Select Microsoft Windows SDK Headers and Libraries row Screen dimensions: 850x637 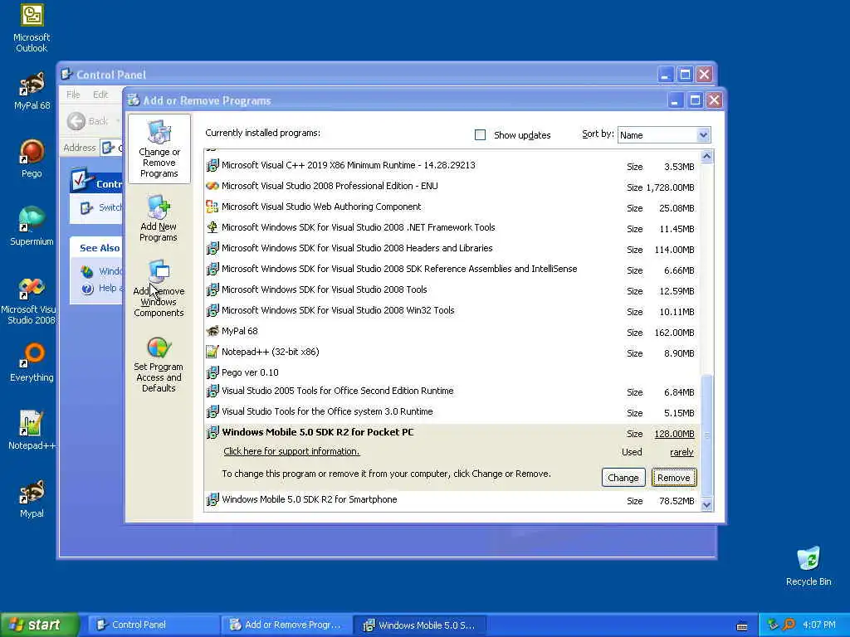(452, 249)
